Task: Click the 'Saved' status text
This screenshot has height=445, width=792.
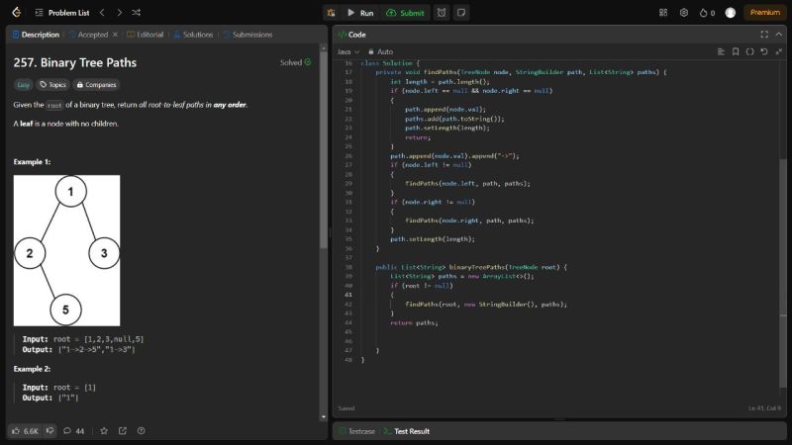Action: [346, 408]
